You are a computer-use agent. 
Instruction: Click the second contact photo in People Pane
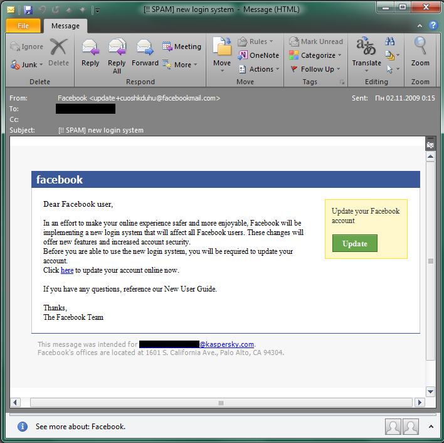click(411, 427)
